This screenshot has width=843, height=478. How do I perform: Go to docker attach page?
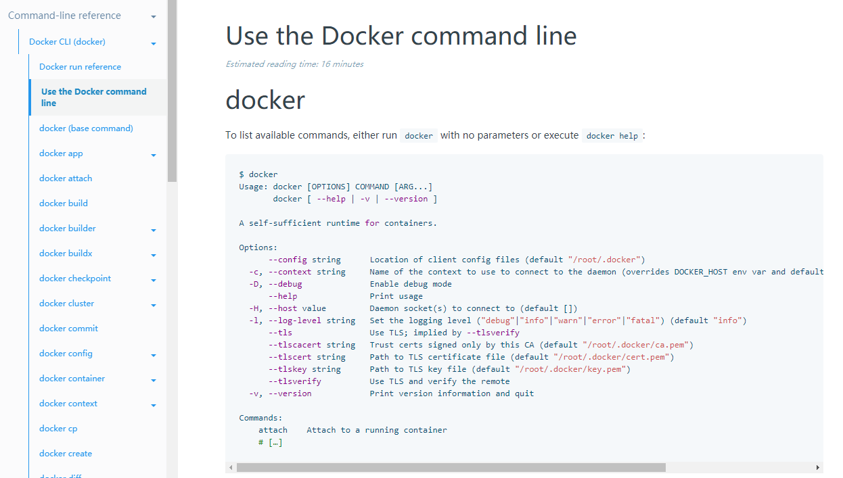(66, 178)
